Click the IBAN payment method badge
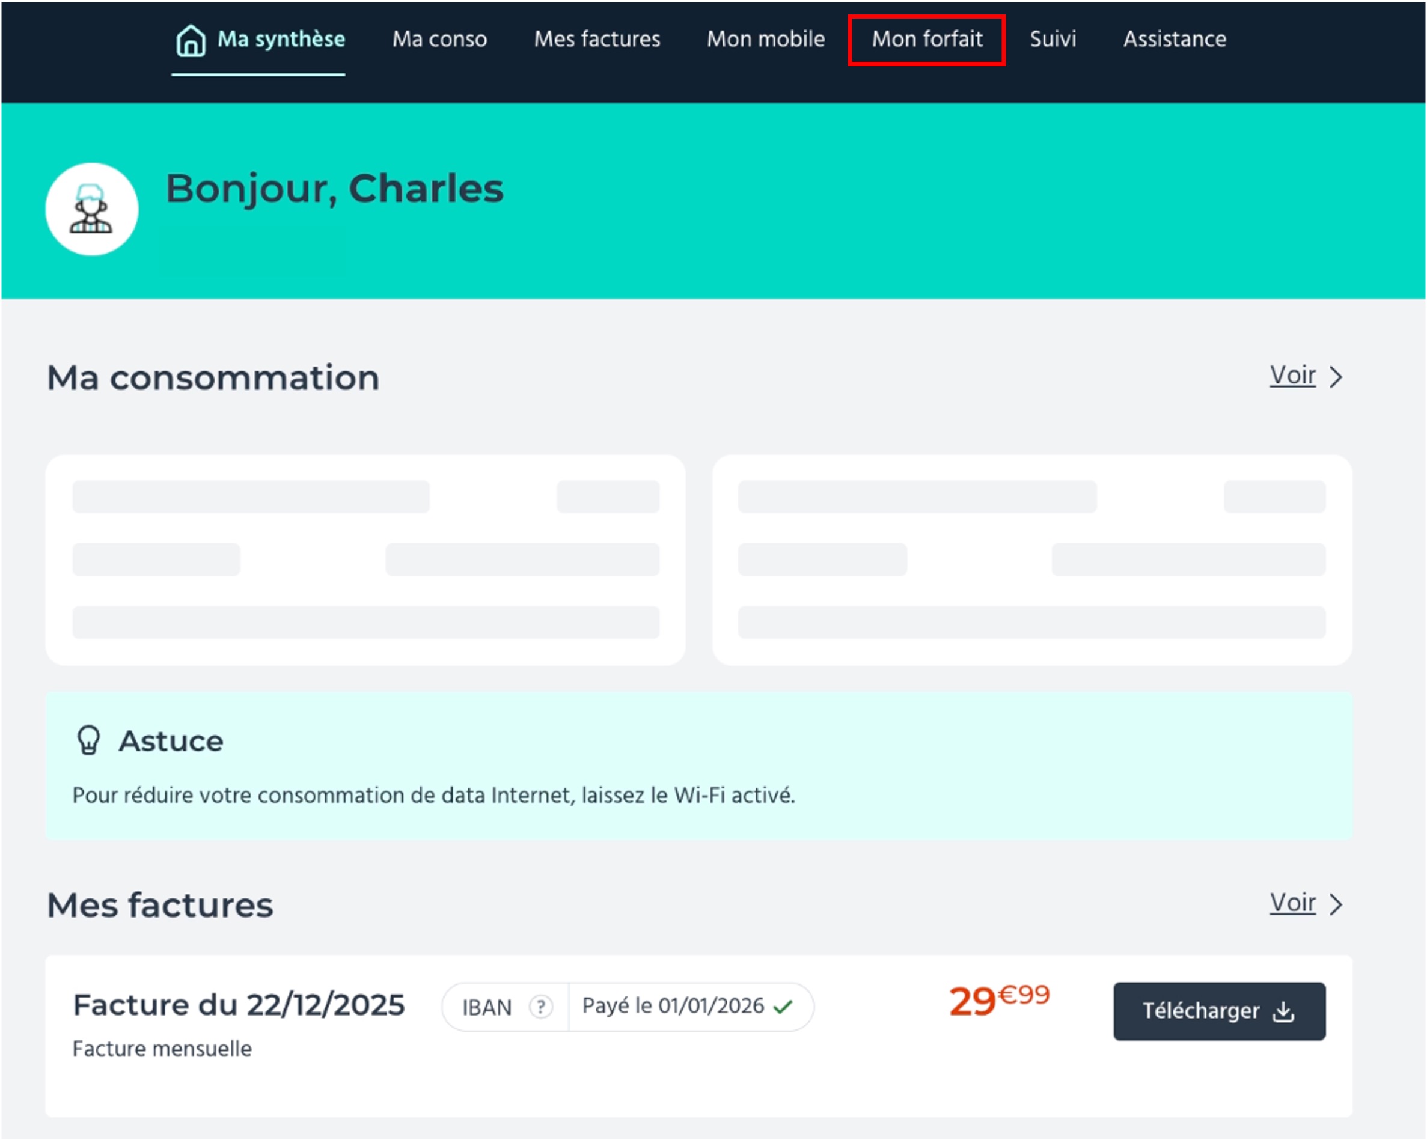 point(487,1008)
